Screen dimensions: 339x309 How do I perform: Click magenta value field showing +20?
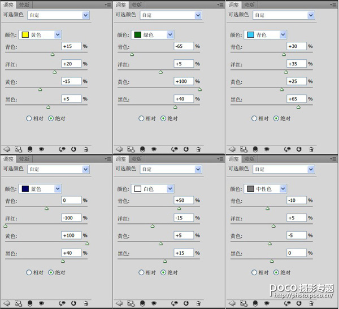71,64
